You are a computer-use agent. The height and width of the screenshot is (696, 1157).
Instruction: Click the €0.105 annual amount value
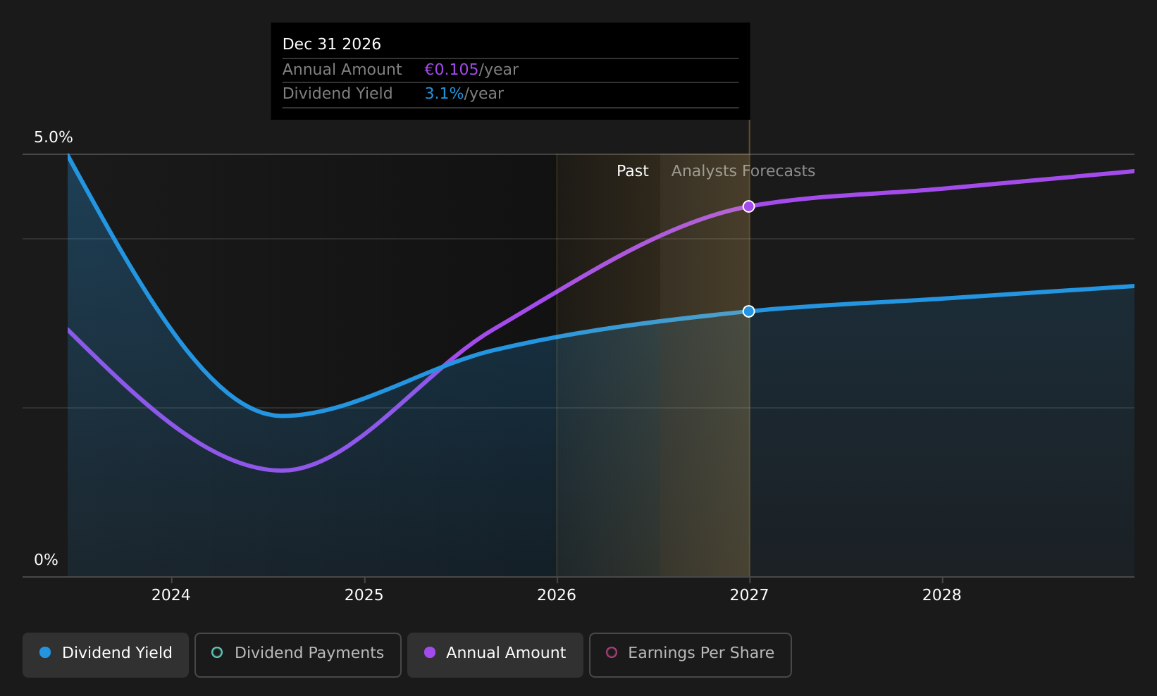[x=452, y=70]
